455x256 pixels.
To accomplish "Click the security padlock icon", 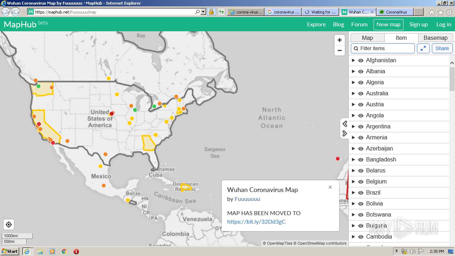I will 211,12.
